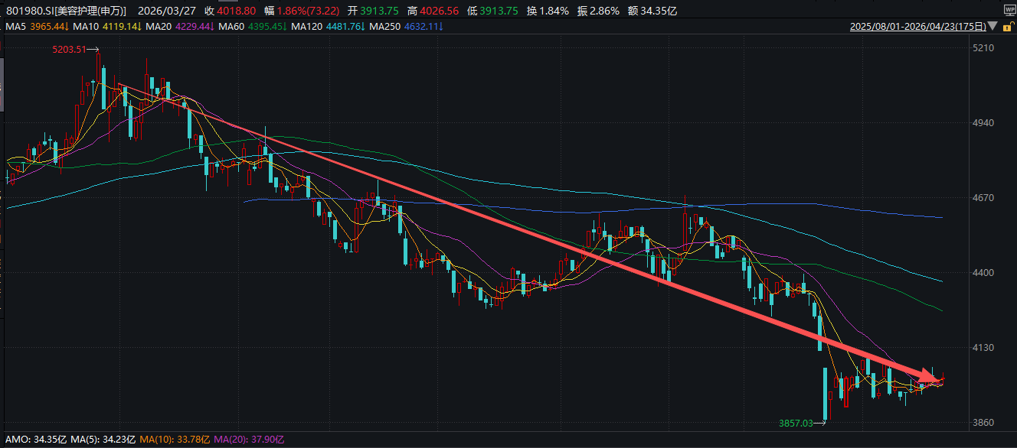Click the 4400 price axis label
This screenshot has width=1017, height=448.
(x=981, y=273)
